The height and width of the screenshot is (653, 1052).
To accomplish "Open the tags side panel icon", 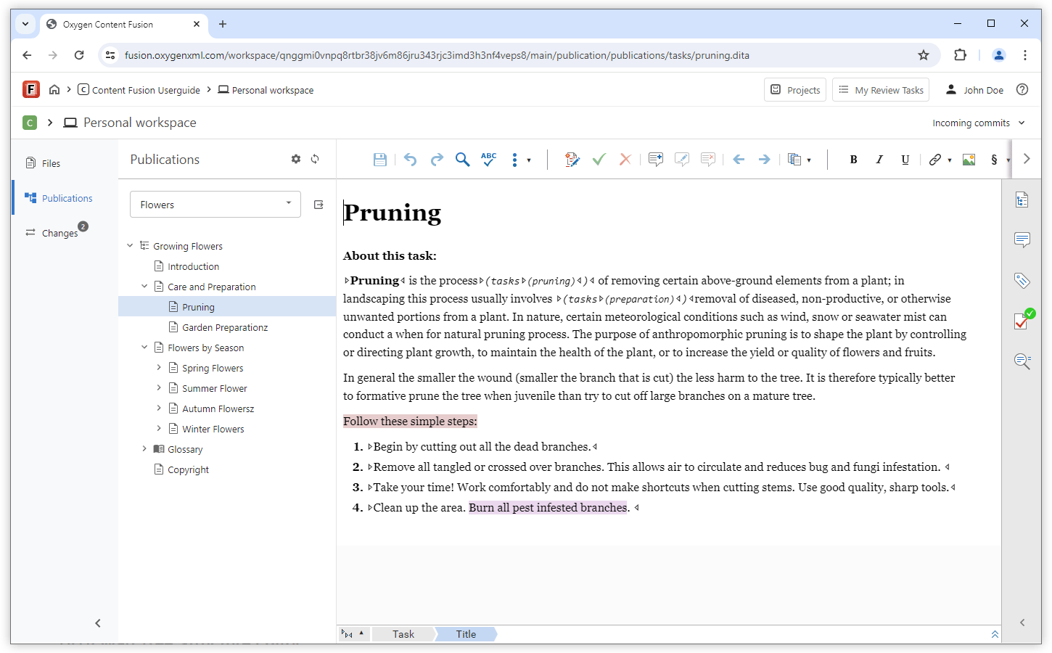I will pyautogui.click(x=1022, y=281).
